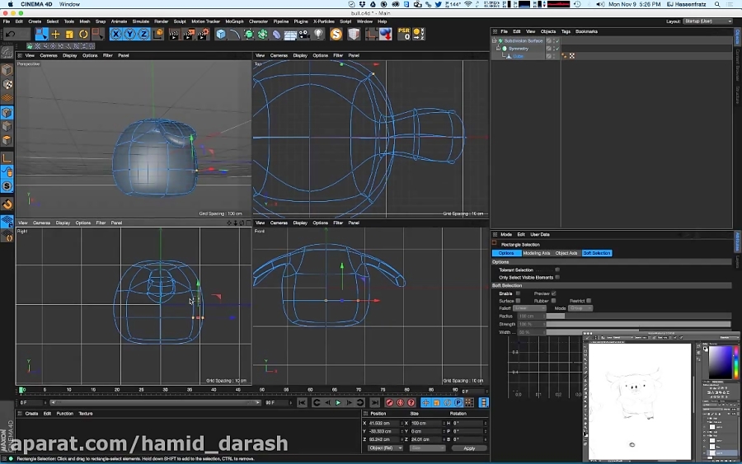Select the Scale tool icon
Viewport: 742px width, 464px height.
69,34
